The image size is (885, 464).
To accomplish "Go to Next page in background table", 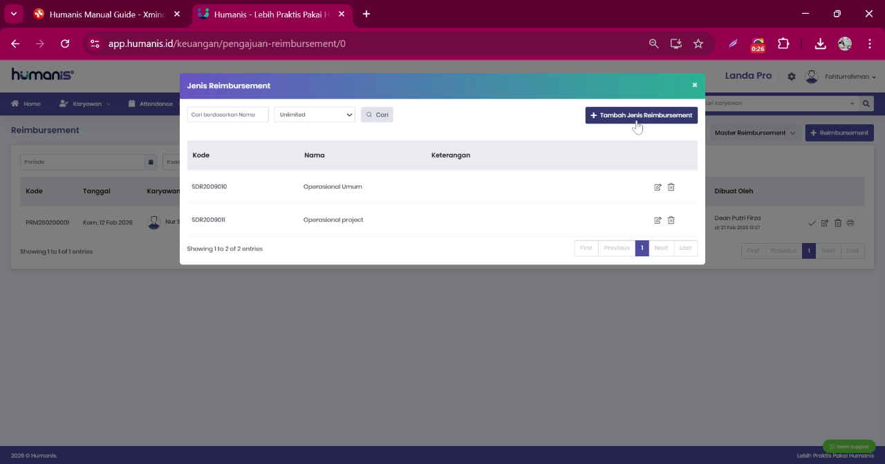I will [828, 251].
